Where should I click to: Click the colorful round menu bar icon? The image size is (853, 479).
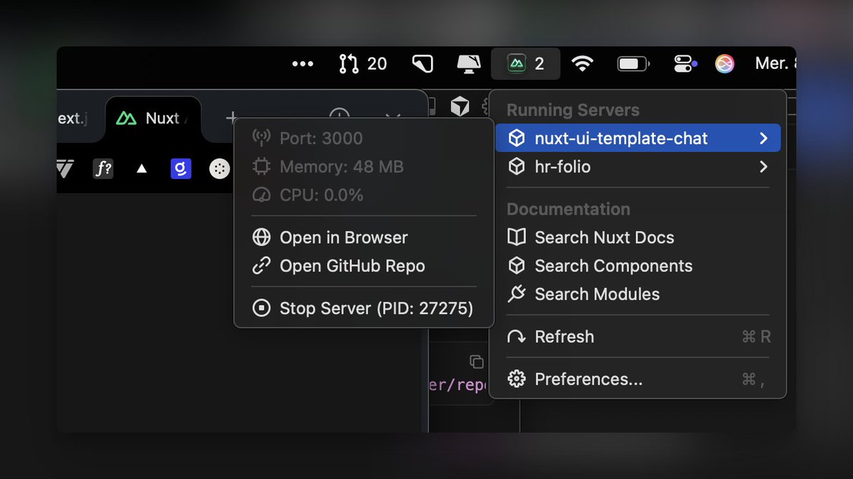(x=725, y=64)
